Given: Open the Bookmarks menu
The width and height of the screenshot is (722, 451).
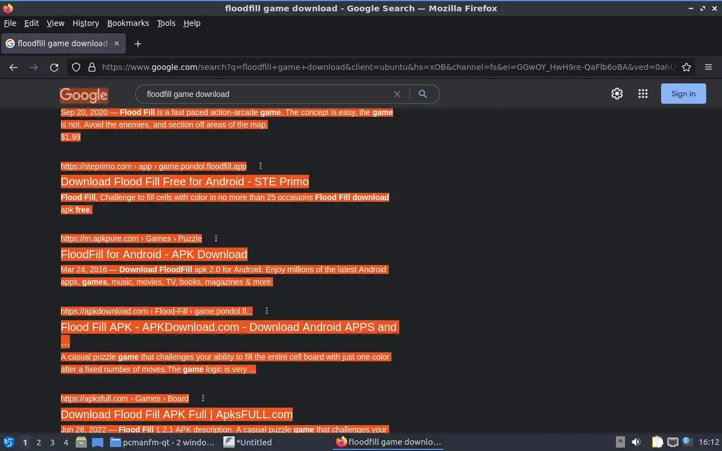Looking at the screenshot, I should click(x=128, y=23).
